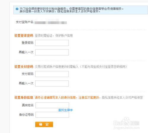Viewport: 148px width, 133px height.
Task: Select the login password 再输入一次 confirmation field
Action: click(x=52, y=52)
